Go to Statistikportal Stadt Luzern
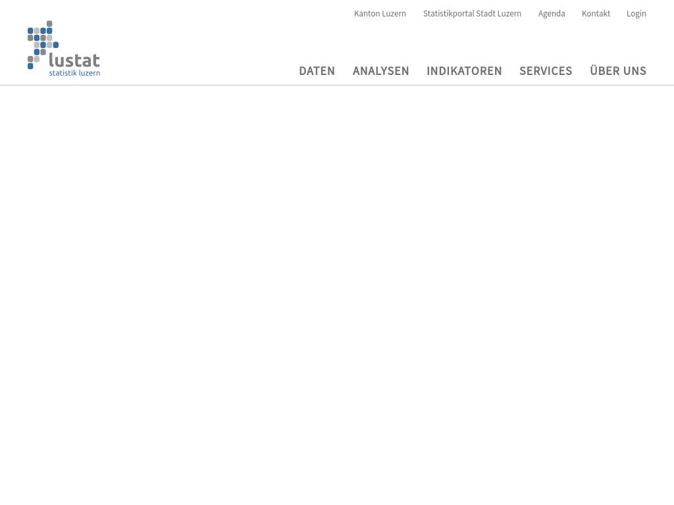 pos(472,14)
